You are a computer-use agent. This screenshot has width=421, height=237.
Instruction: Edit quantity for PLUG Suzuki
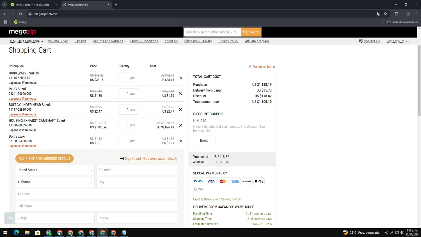(x=128, y=94)
